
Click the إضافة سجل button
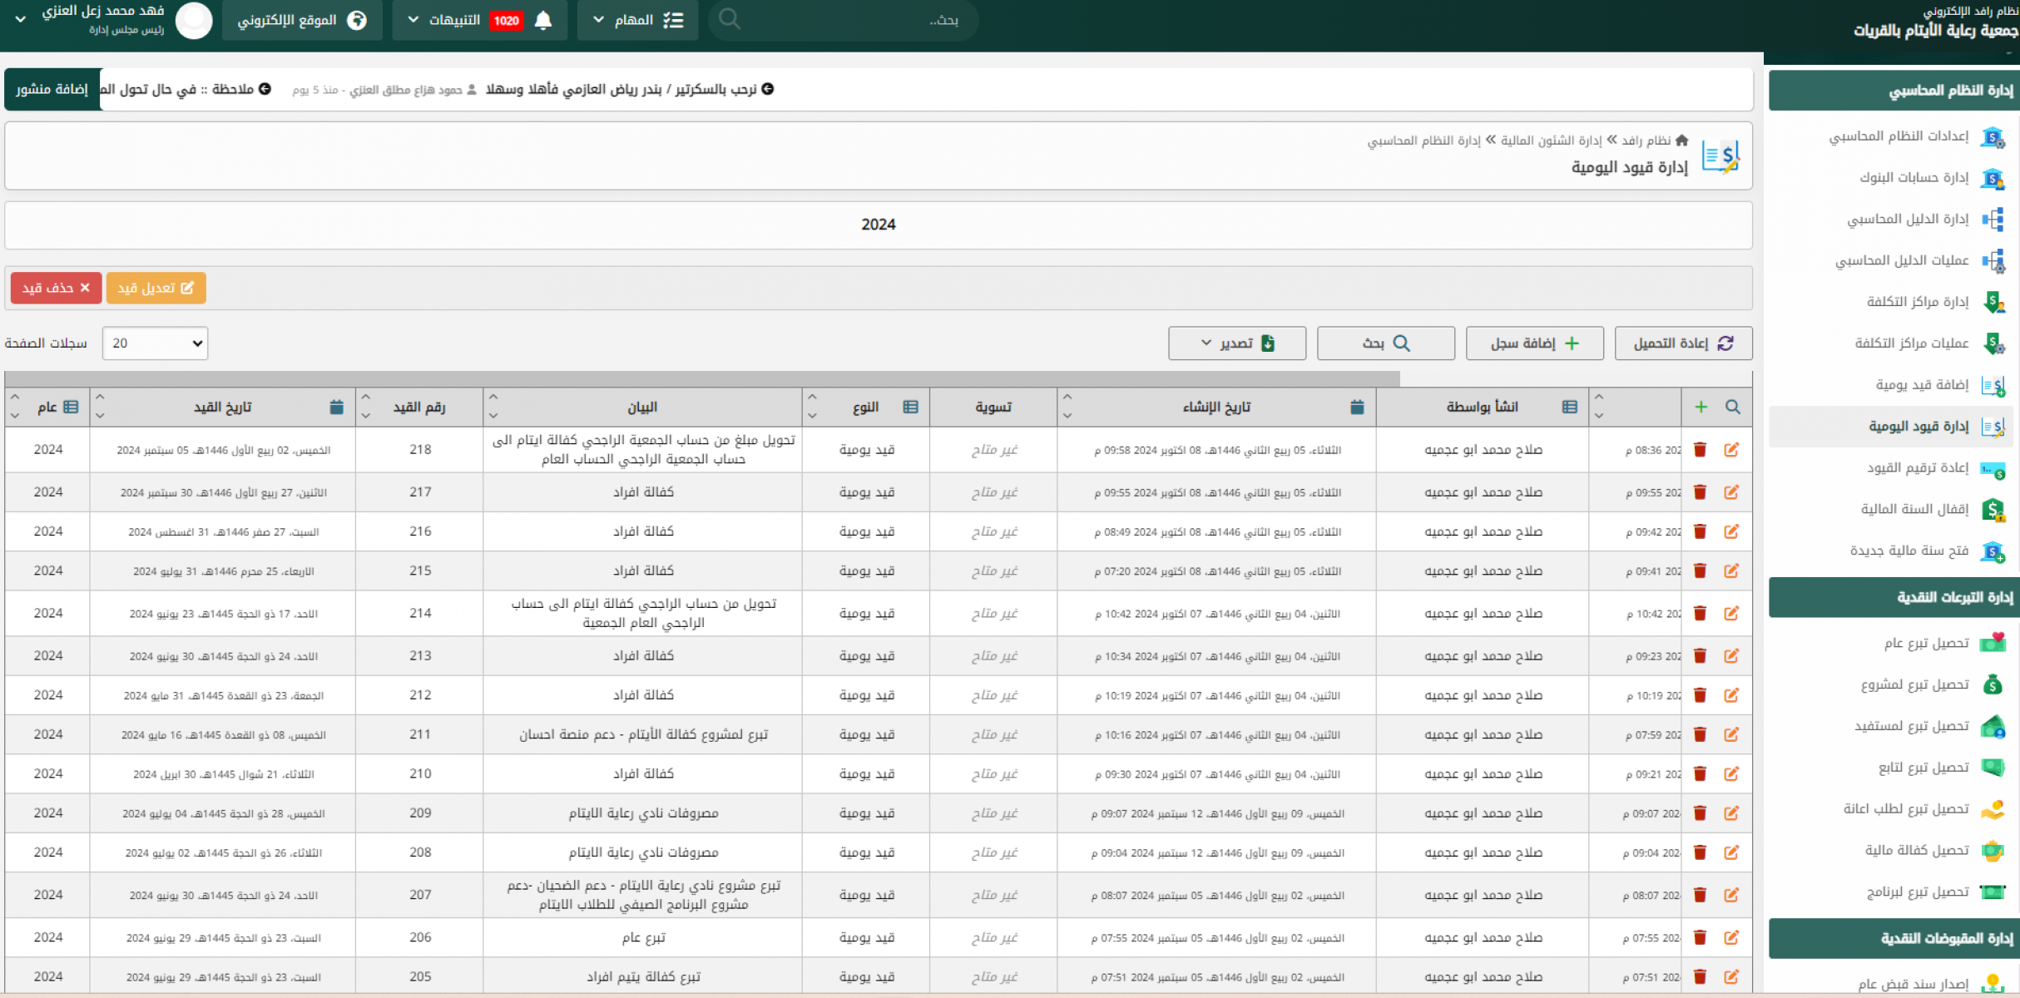1534,343
